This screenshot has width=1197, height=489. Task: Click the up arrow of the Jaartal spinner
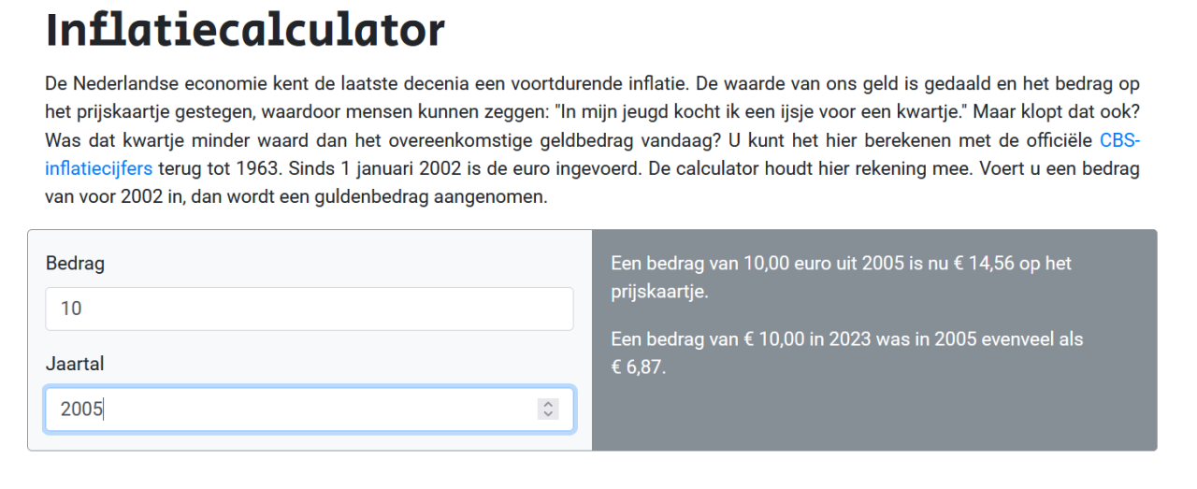[548, 404]
